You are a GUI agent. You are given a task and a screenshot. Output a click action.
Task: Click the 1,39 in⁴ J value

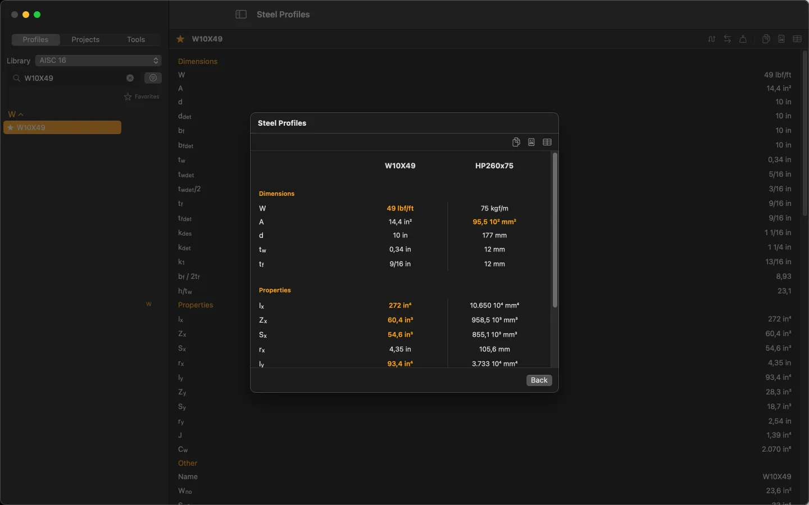point(779,435)
